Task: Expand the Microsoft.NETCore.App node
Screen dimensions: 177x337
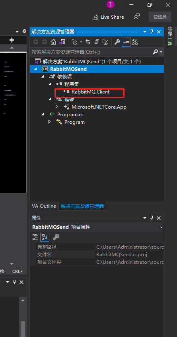Action: pyautogui.click(x=57, y=107)
